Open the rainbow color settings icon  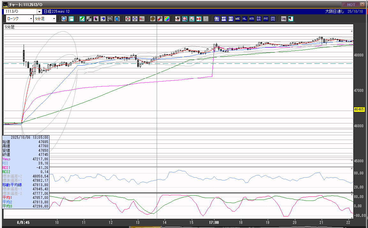167,19
